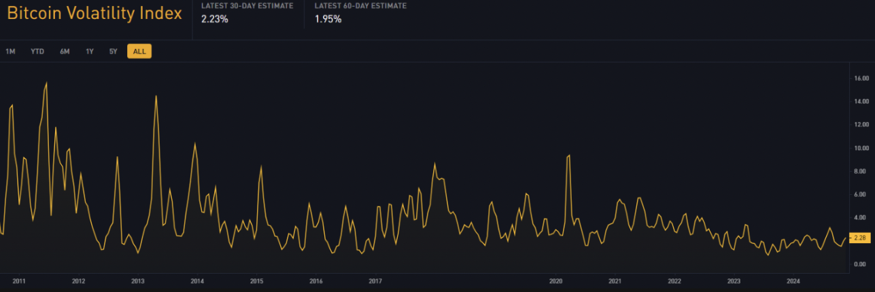875x292 pixels.
Task: Pick the 5Y time range
Action: [114, 52]
